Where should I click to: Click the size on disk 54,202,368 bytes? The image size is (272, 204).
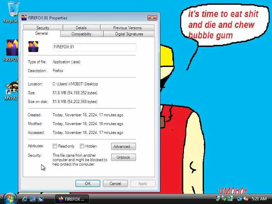(x=82, y=102)
